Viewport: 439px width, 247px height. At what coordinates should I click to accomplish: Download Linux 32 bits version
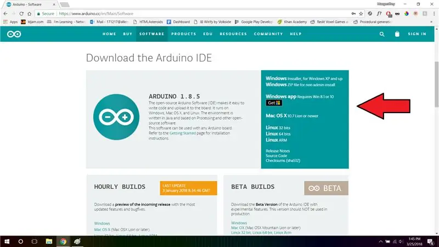click(x=278, y=128)
